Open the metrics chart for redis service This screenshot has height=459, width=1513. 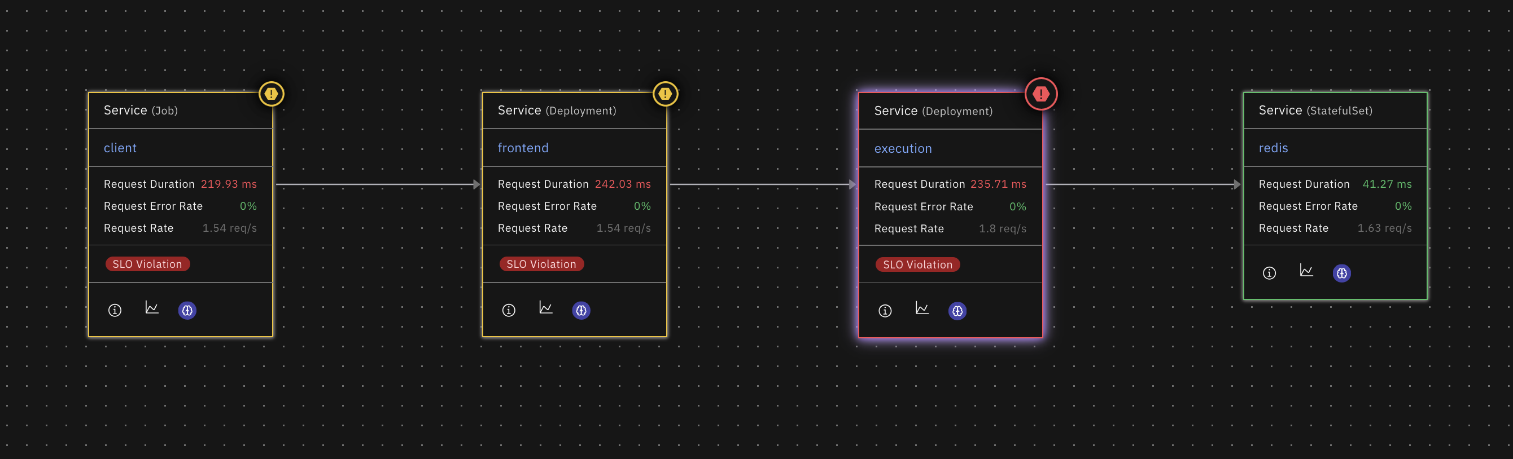tap(1306, 271)
